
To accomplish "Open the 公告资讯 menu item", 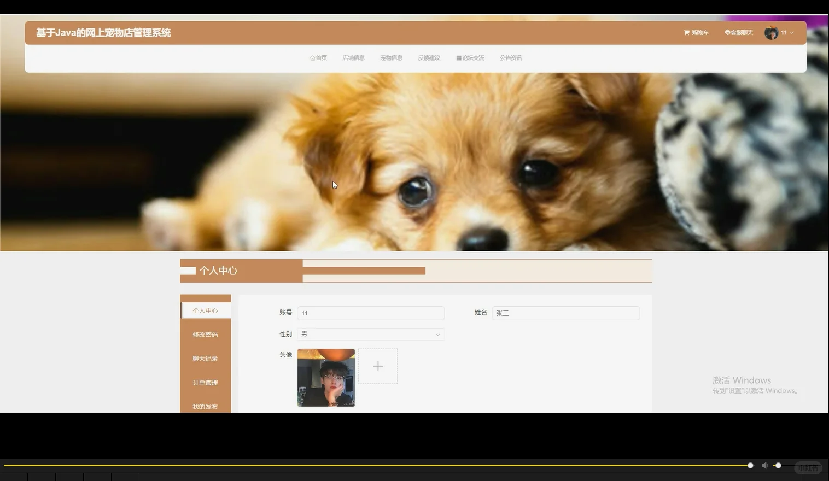I will [511, 58].
